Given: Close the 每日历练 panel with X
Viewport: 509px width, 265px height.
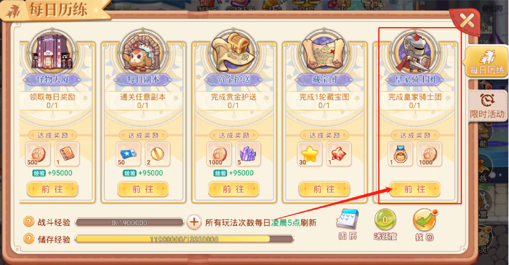Looking at the screenshot, I should coord(467,21).
